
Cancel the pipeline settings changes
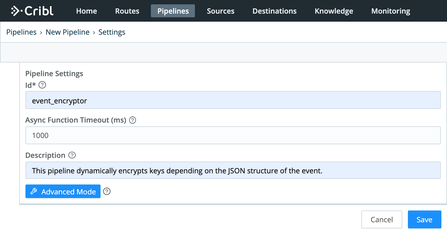[x=382, y=219]
